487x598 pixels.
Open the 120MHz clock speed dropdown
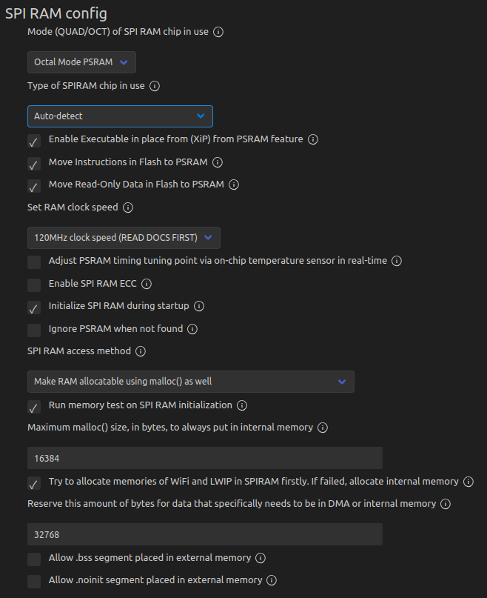(x=124, y=238)
